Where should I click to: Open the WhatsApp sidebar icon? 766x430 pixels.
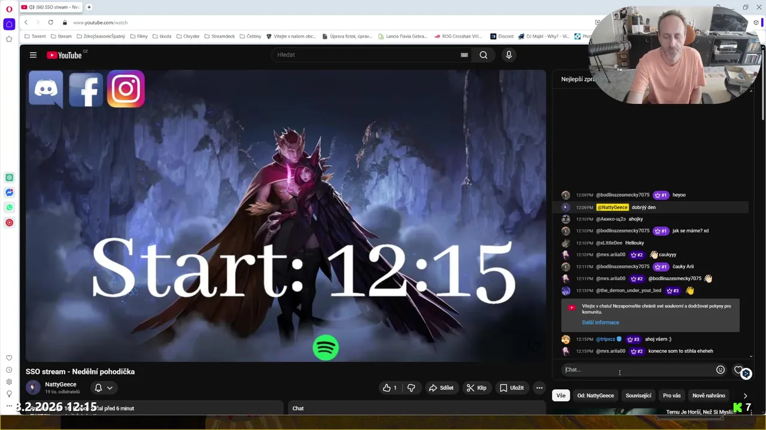click(x=9, y=207)
